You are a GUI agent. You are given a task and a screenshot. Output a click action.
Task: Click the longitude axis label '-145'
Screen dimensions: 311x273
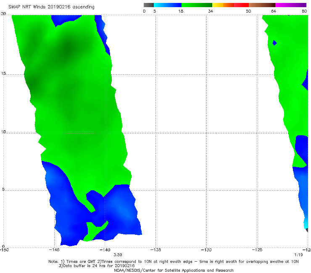[54, 249]
